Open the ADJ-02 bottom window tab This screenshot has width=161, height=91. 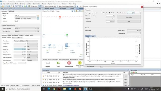pyautogui.click(x=26, y=86)
